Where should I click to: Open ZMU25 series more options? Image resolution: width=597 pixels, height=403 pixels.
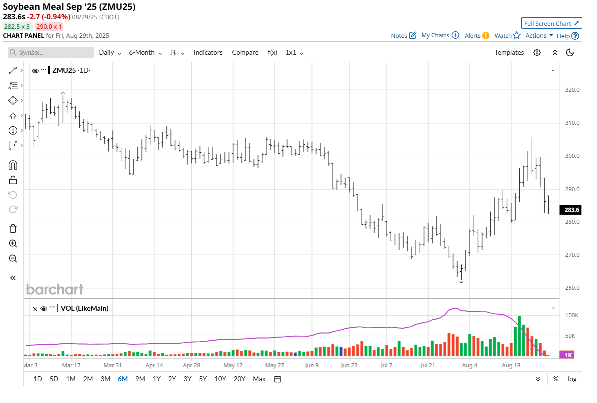pyautogui.click(x=44, y=70)
